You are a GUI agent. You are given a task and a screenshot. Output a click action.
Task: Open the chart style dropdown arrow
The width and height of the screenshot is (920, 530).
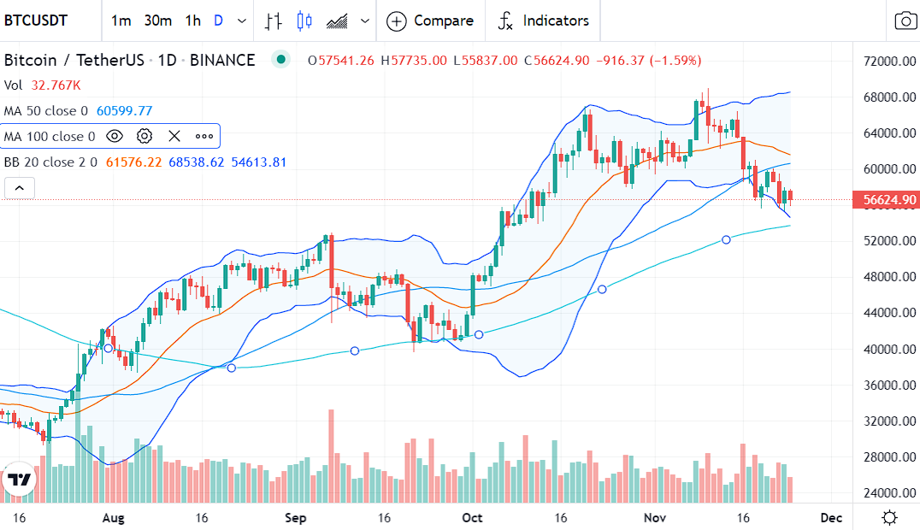click(366, 21)
